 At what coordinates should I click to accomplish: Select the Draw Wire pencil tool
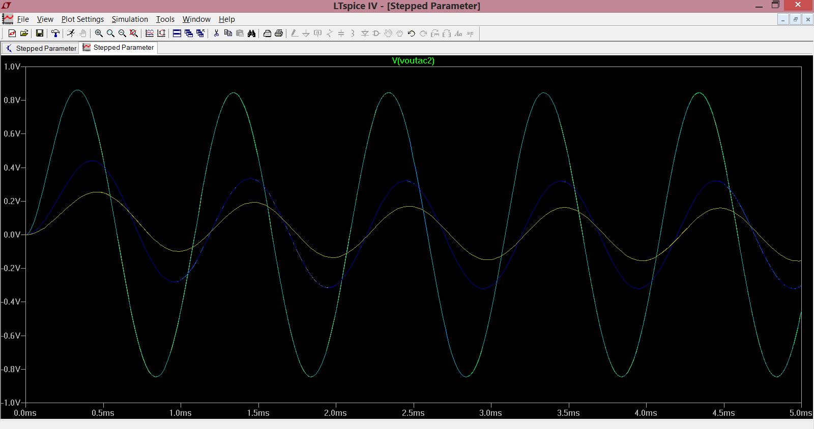point(295,34)
